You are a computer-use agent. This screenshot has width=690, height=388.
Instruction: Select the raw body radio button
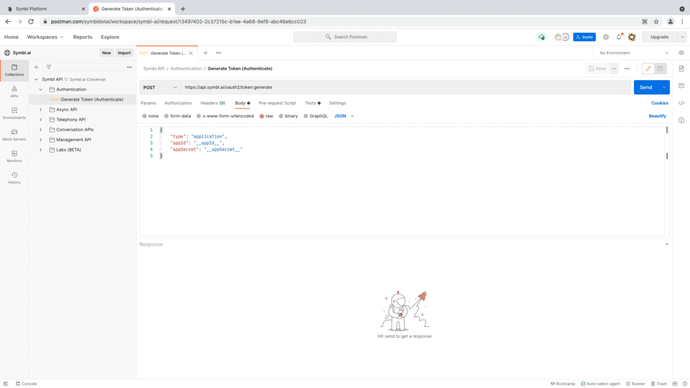pos(266,115)
